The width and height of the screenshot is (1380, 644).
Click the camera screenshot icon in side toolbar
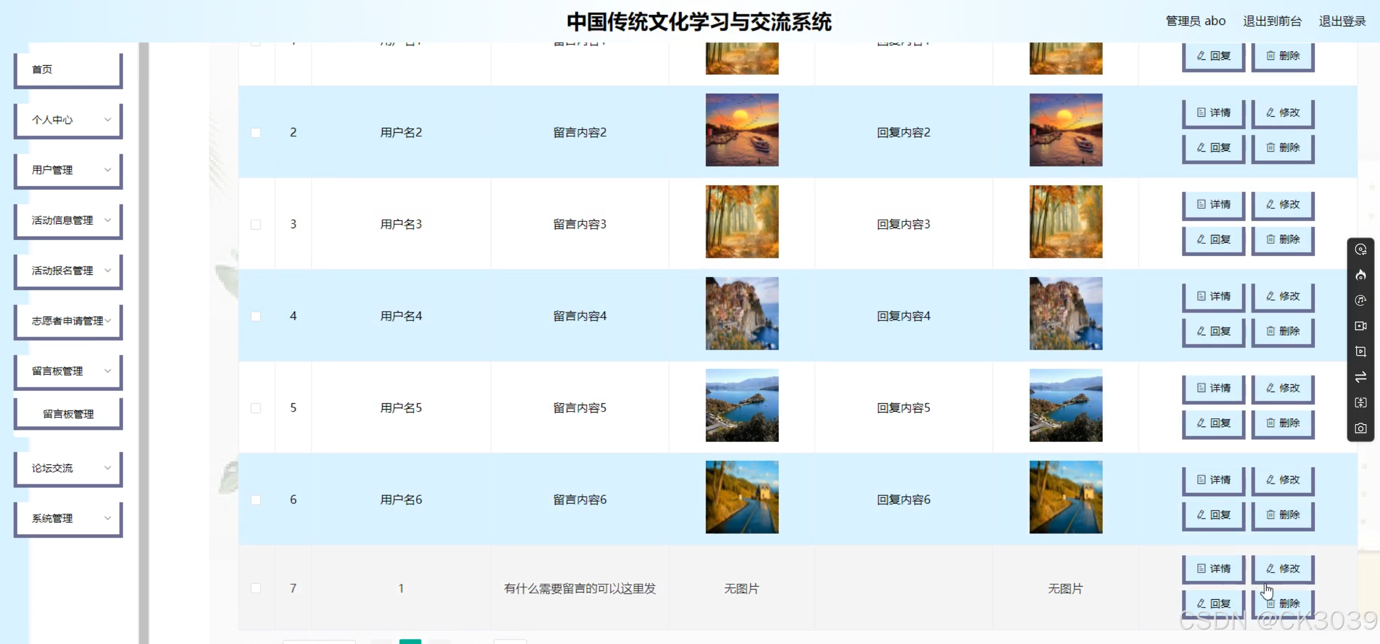pyautogui.click(x=1360, y=428)
